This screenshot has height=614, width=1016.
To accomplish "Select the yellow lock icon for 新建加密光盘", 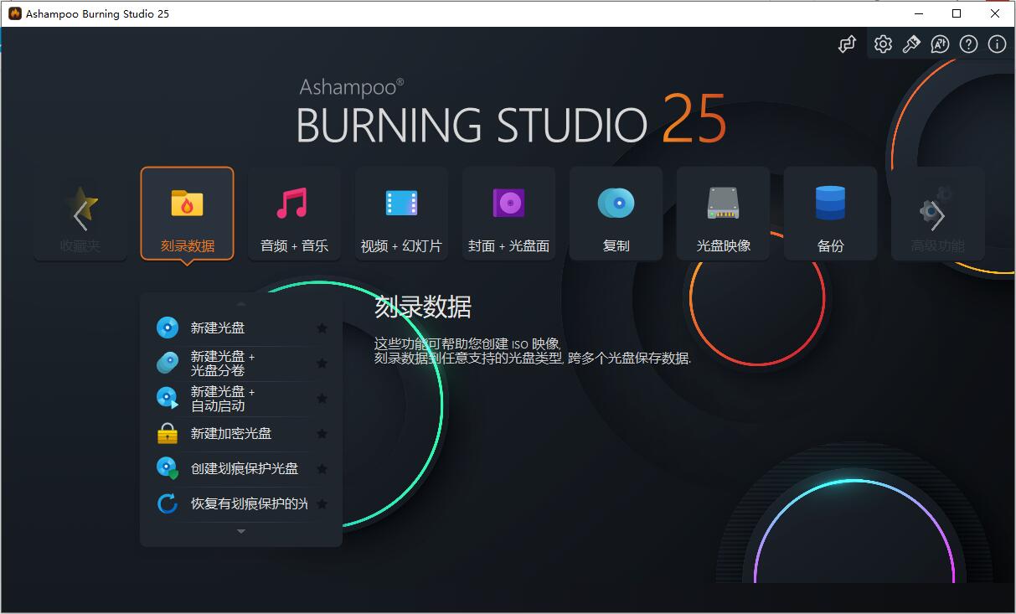I will click(x=167, y=433).
